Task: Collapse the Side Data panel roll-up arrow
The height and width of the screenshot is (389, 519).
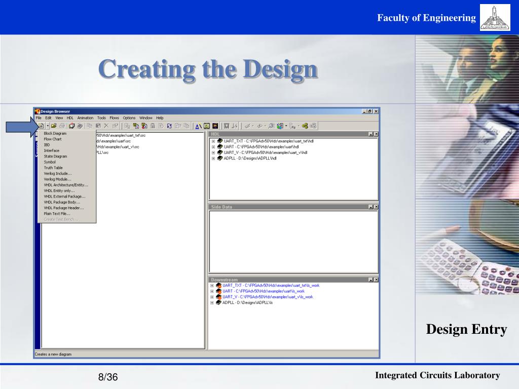Action: tap(370, 206)
